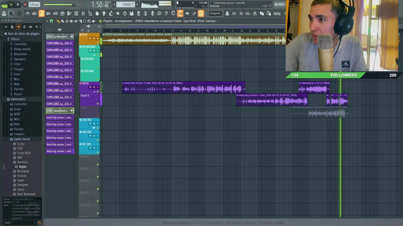
Task: Open the (ninguno) dropdown selector
Action: click(215, 13)
